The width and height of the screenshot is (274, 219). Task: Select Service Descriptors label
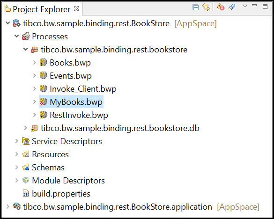[67, 141]
